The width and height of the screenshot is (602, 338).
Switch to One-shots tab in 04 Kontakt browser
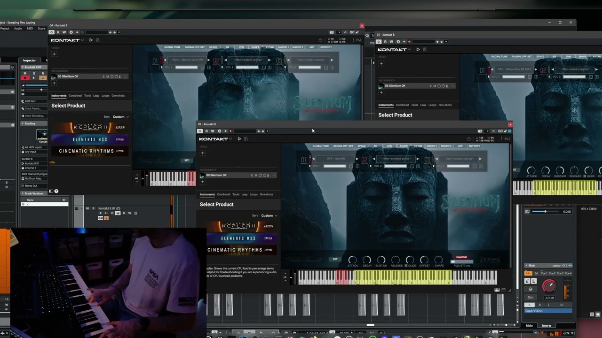tap(118, 96)
